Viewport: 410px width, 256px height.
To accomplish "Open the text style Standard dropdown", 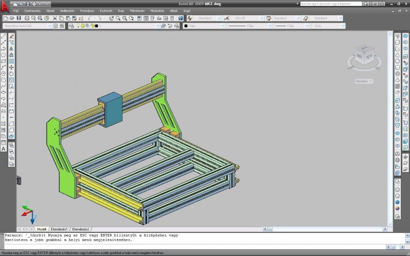I will pyautogui.click(x=219, y=18).
